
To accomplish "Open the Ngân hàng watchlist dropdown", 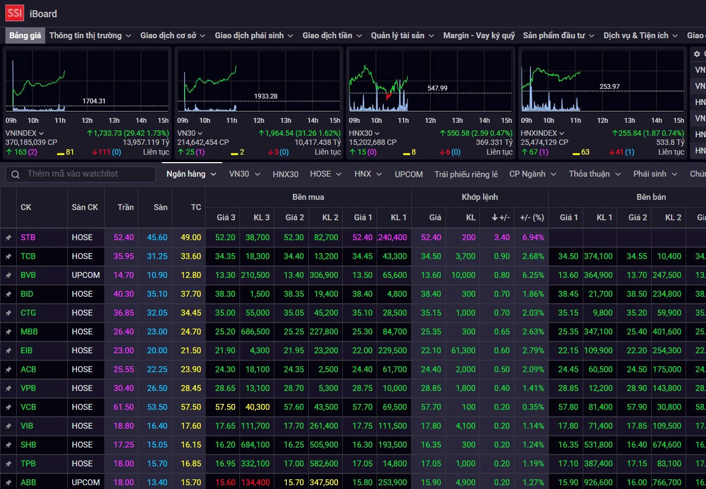I will (x=191, y=174).
